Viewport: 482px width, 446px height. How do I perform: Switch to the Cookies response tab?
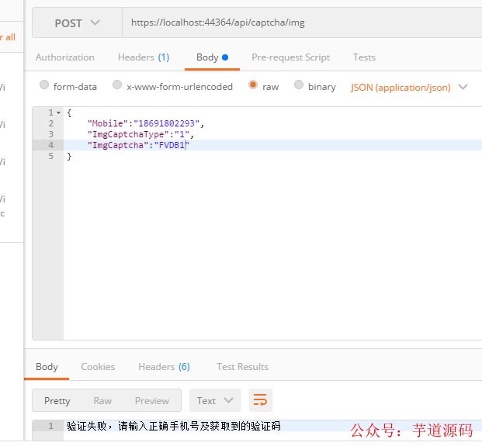(98, 367)
